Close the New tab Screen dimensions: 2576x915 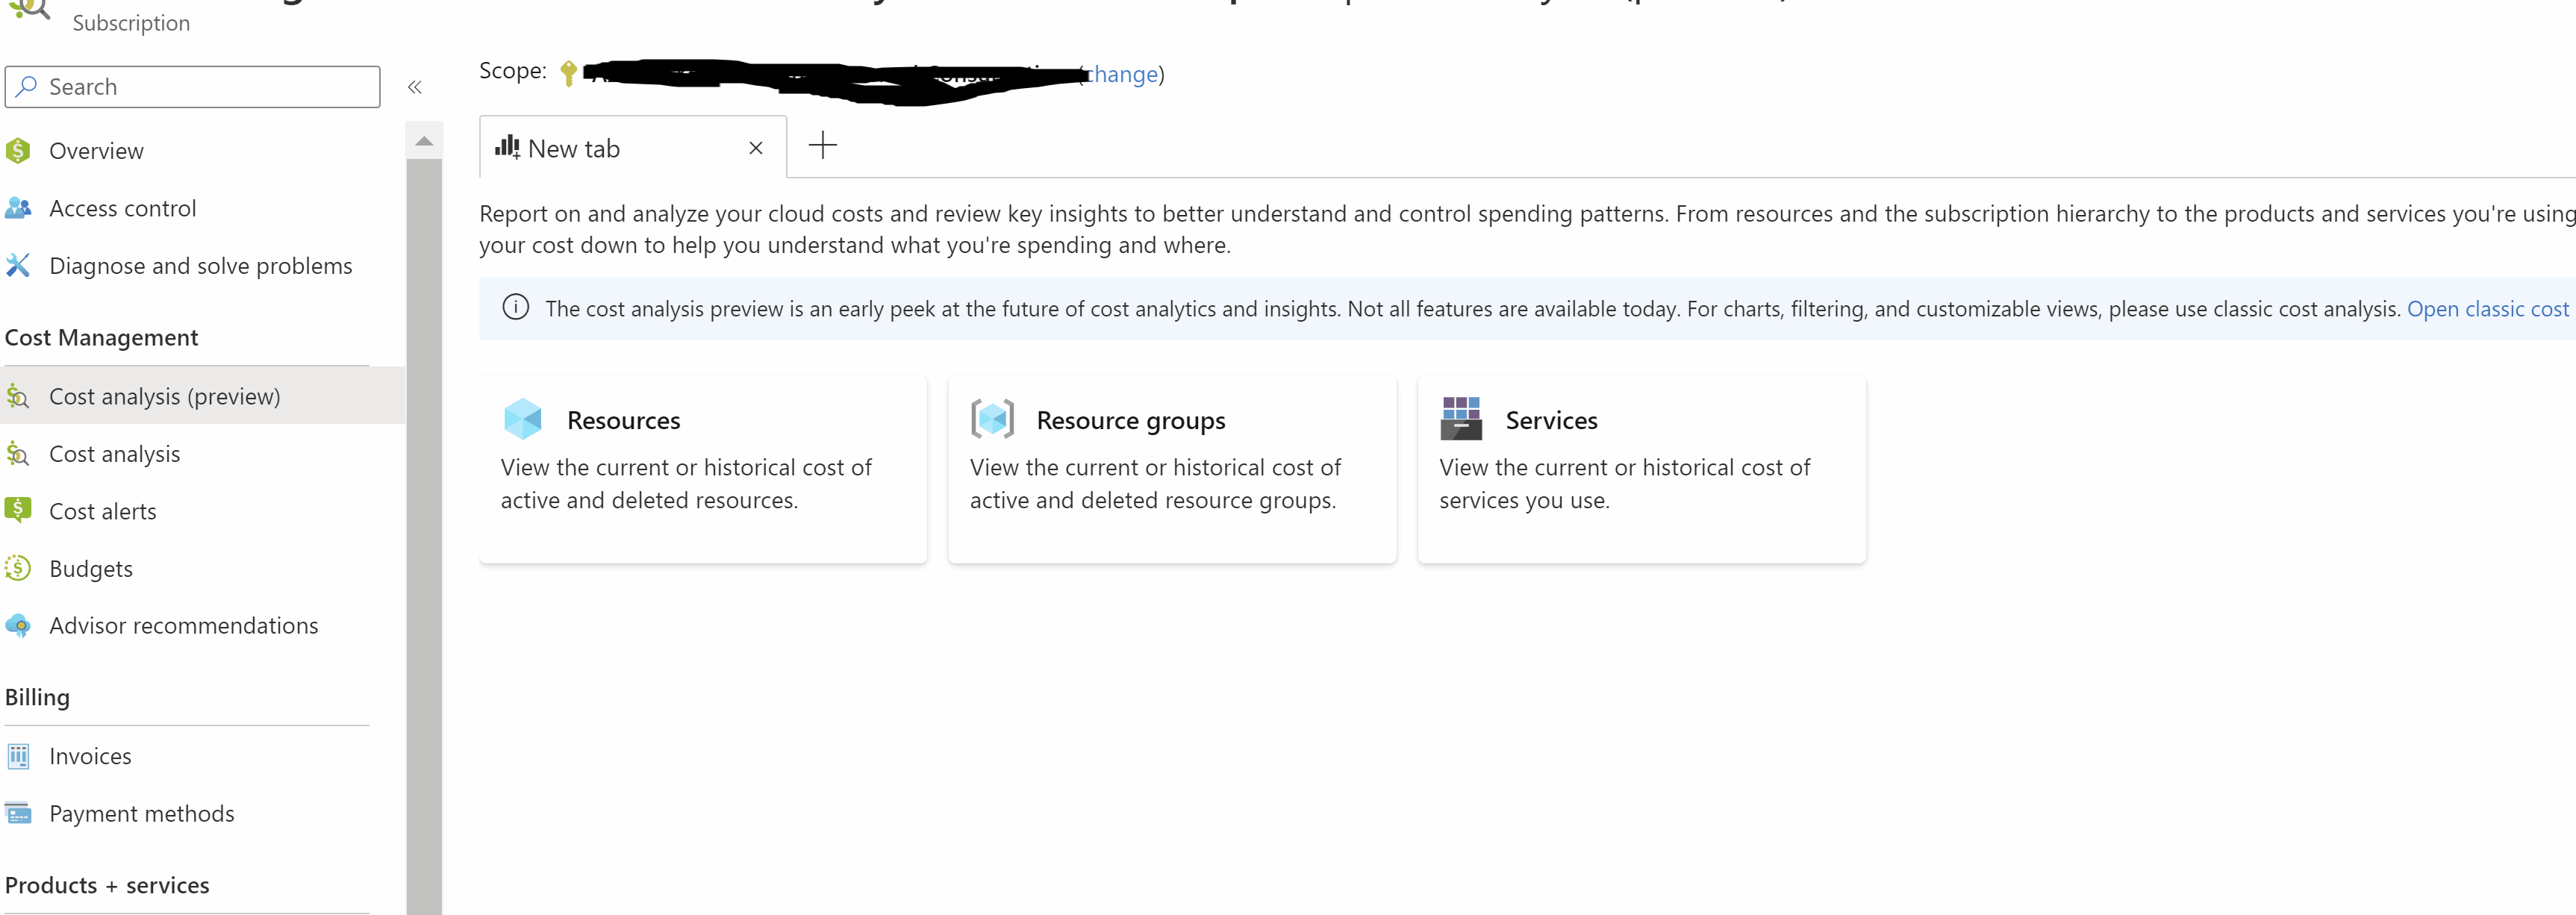pos(756,148)
